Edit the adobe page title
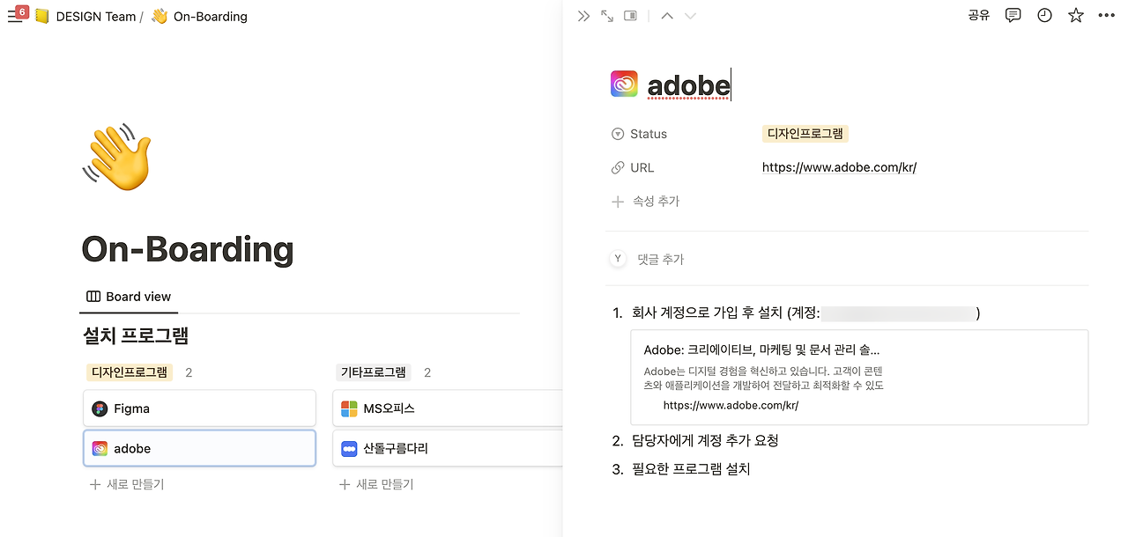Viewport: 1128px width, 537px height. (x=688, y=85)
